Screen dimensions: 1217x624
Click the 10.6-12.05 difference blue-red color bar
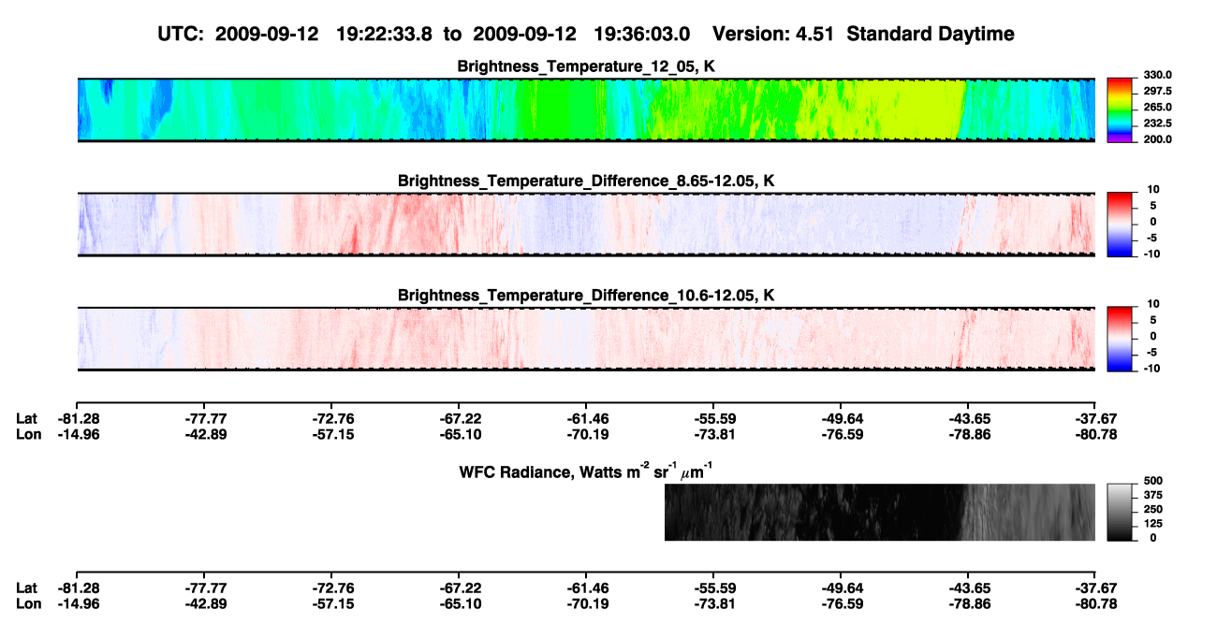click(x=1119, y=339)
